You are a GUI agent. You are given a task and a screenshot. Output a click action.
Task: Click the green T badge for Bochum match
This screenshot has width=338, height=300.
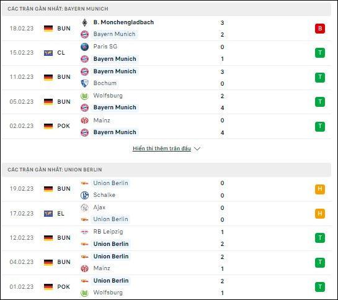coord(320,78)
